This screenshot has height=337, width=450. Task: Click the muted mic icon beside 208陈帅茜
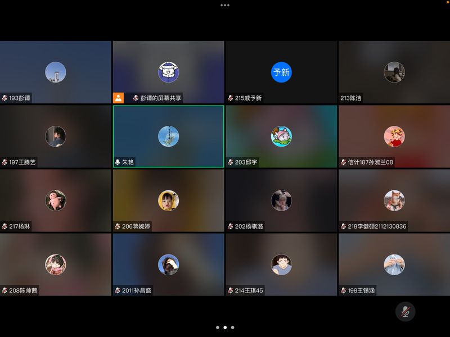4,291
